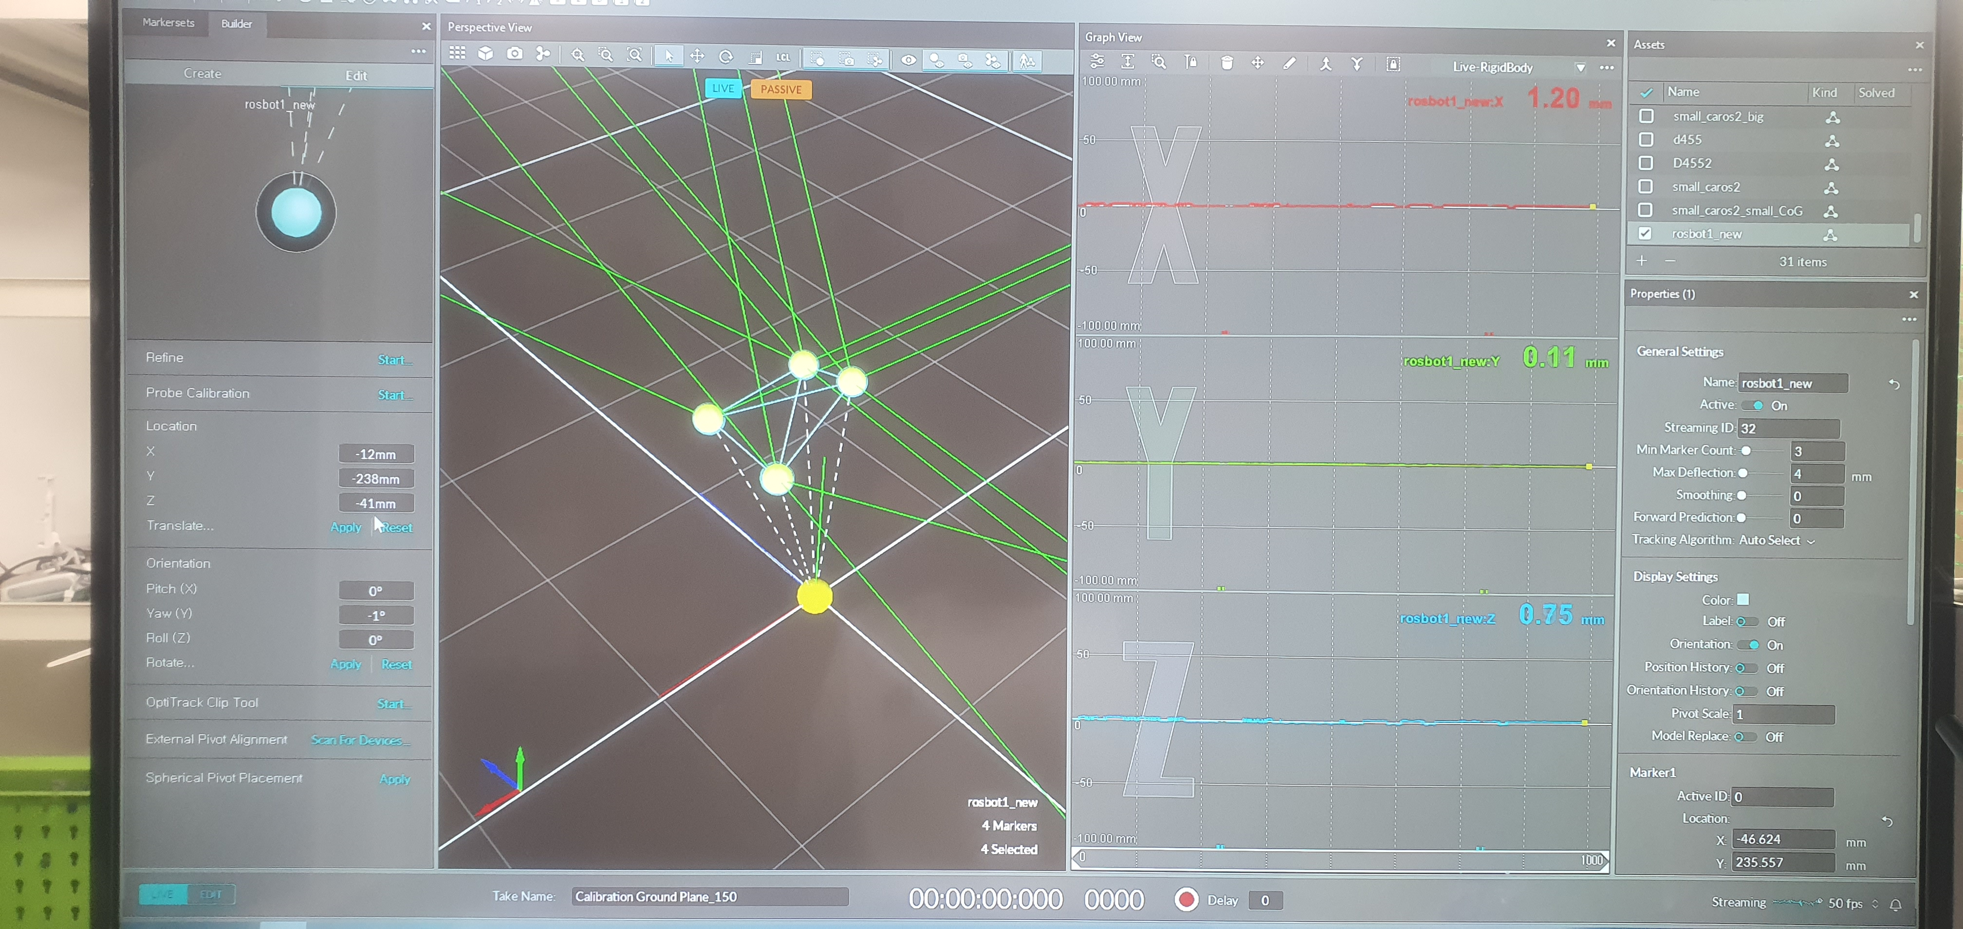Select the translate (move) tool in viewport toolbar
1963x929 pixels.
[697, 56]
